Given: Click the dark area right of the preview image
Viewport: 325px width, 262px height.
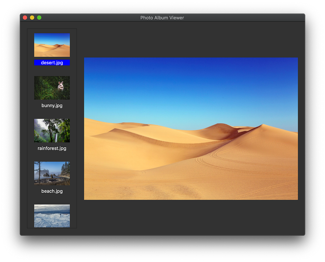Looking at the screenshot, I should tap(302, 128).
